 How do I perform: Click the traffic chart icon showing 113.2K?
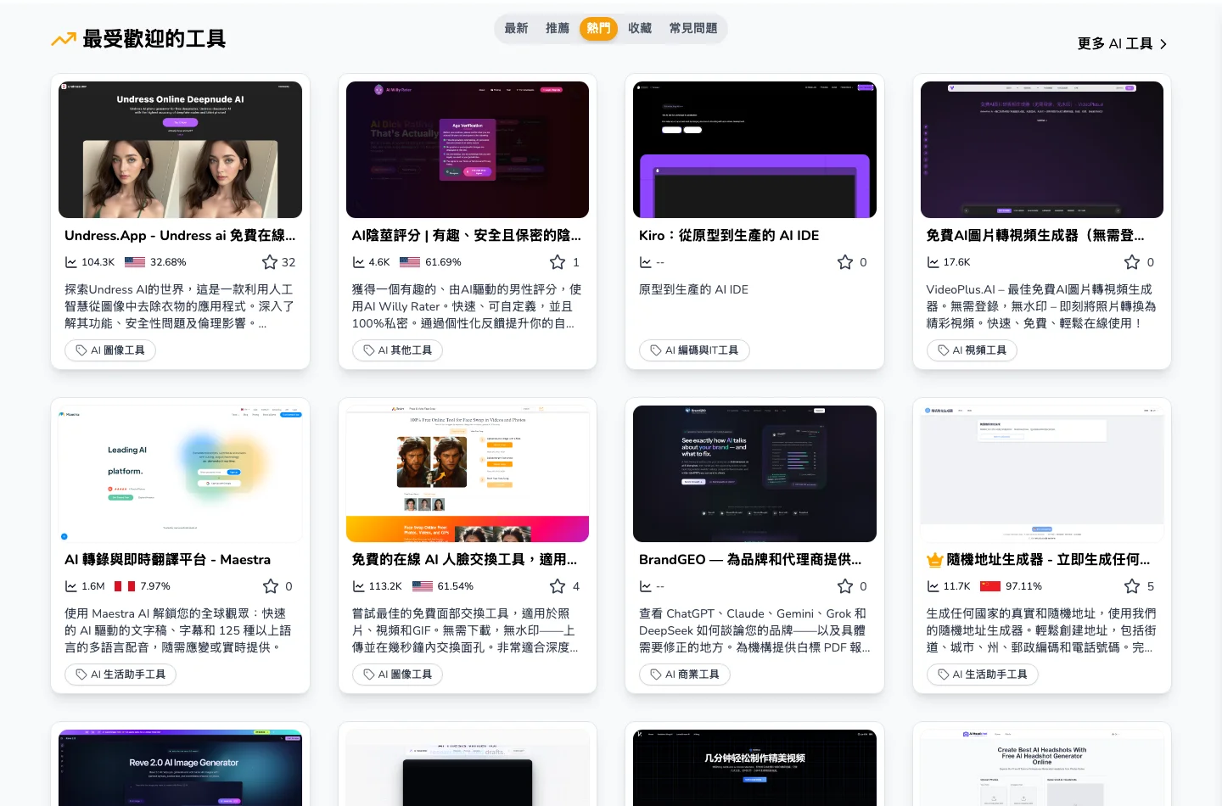coord(359,586)
